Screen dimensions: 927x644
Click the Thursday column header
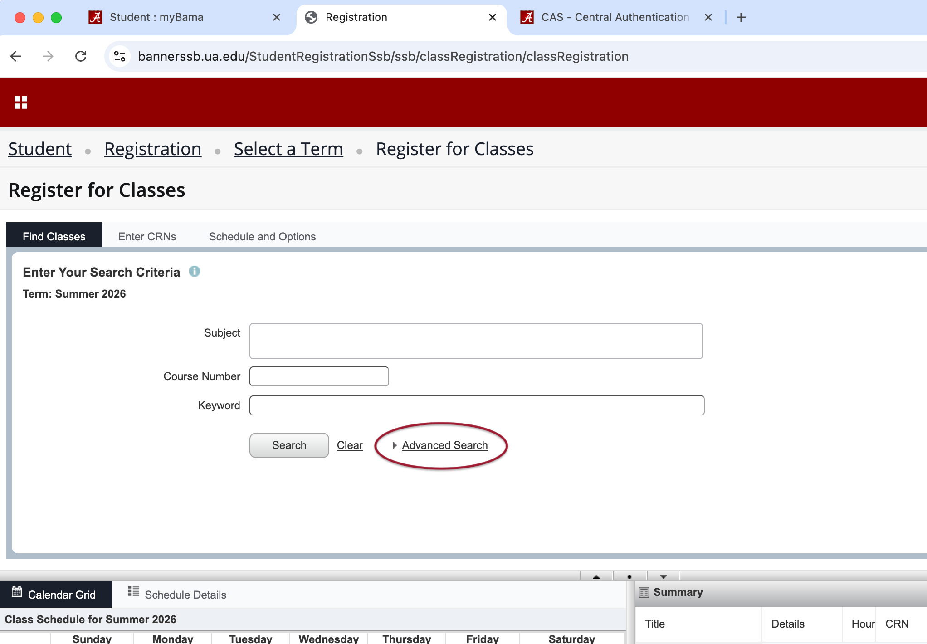click(407, 639)
